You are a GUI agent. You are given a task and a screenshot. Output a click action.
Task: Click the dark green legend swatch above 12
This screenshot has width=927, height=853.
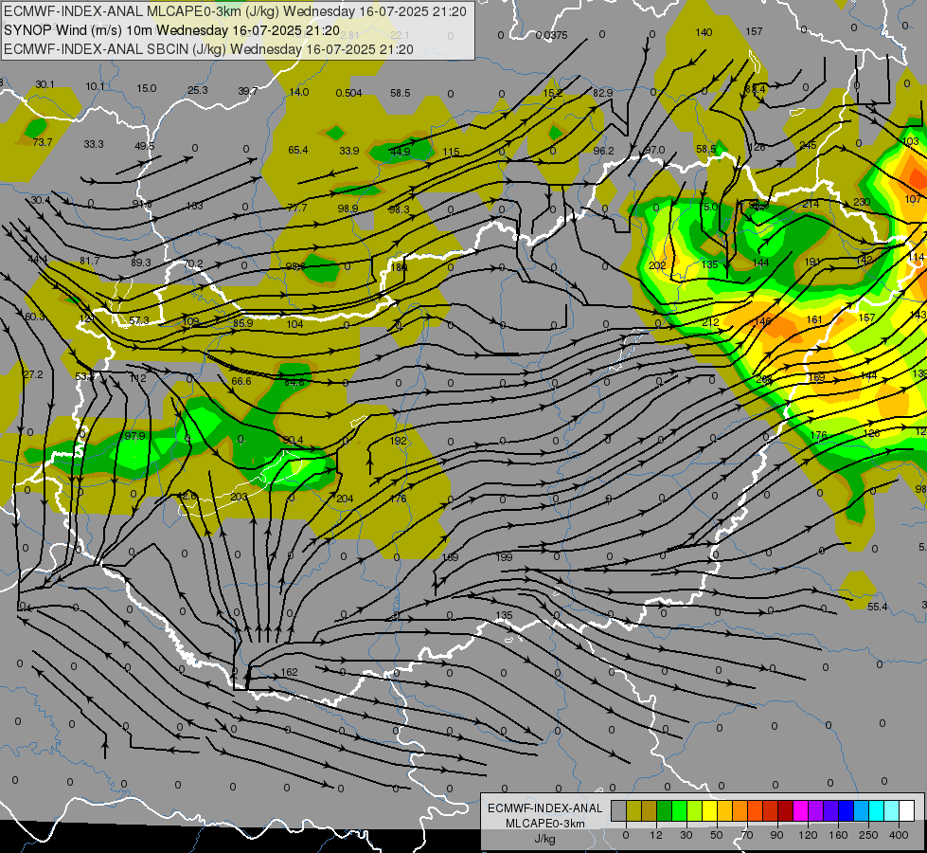coord(664,811)
